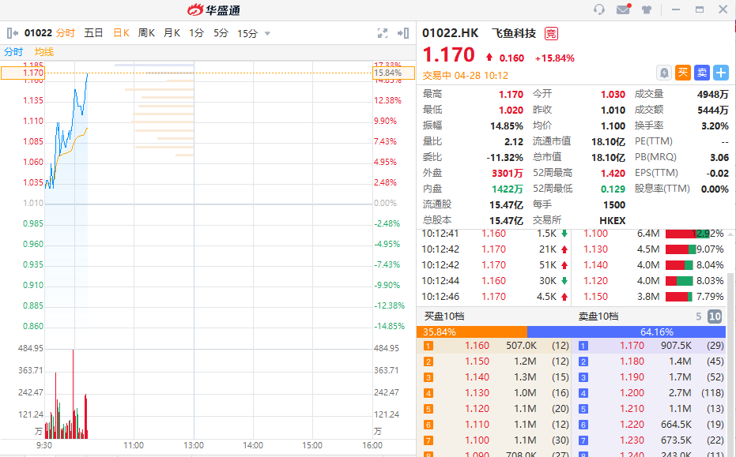Select the 10:12:41 trade tick row
Viewport: 736px width, 457px height.
[x=495, y=234]
